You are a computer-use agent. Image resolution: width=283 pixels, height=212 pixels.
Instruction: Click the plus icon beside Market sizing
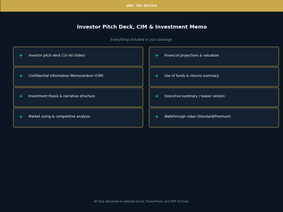click(21, 117)
